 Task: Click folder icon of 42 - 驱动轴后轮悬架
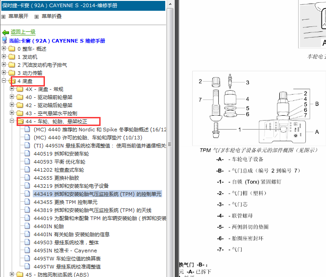click(x=20, y=105)
